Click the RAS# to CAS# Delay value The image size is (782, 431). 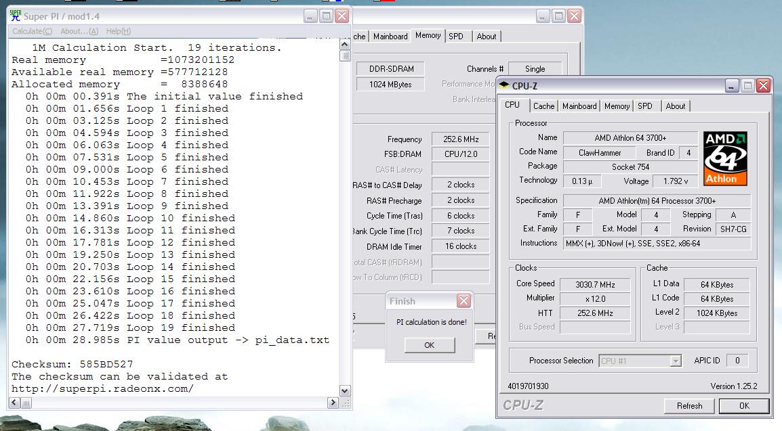[x=461, y=185]
